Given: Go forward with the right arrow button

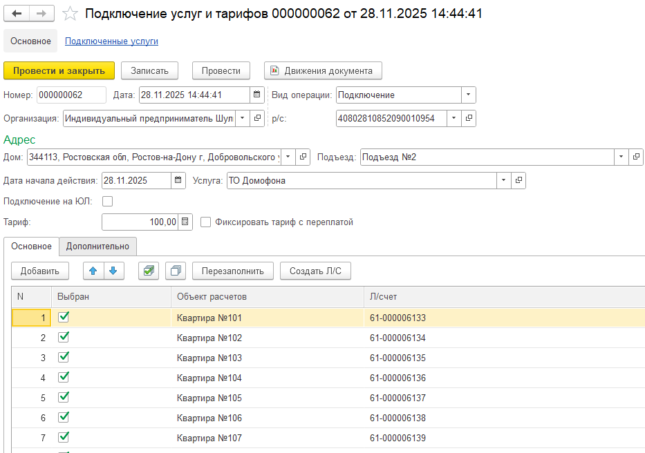Looking at the screenshot, I should click(x=41, y=14).
